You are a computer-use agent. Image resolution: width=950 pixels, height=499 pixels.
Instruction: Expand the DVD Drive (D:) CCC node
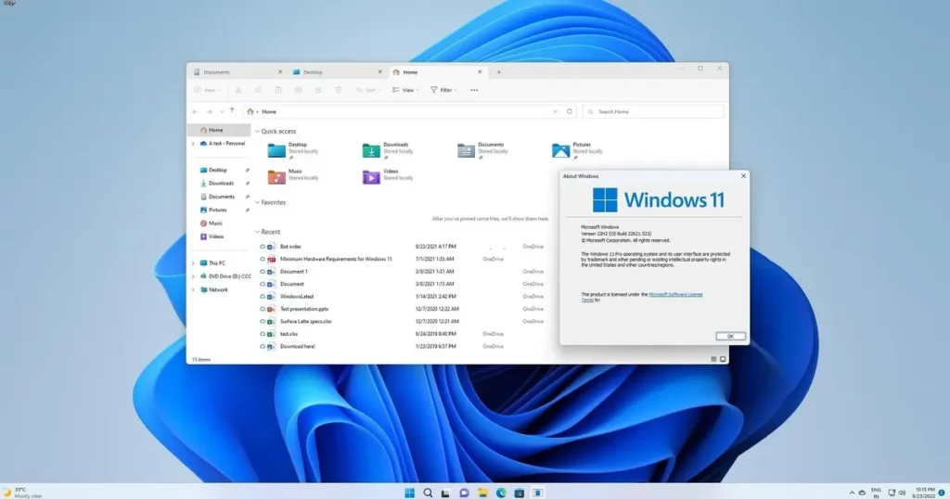(193, 276)
